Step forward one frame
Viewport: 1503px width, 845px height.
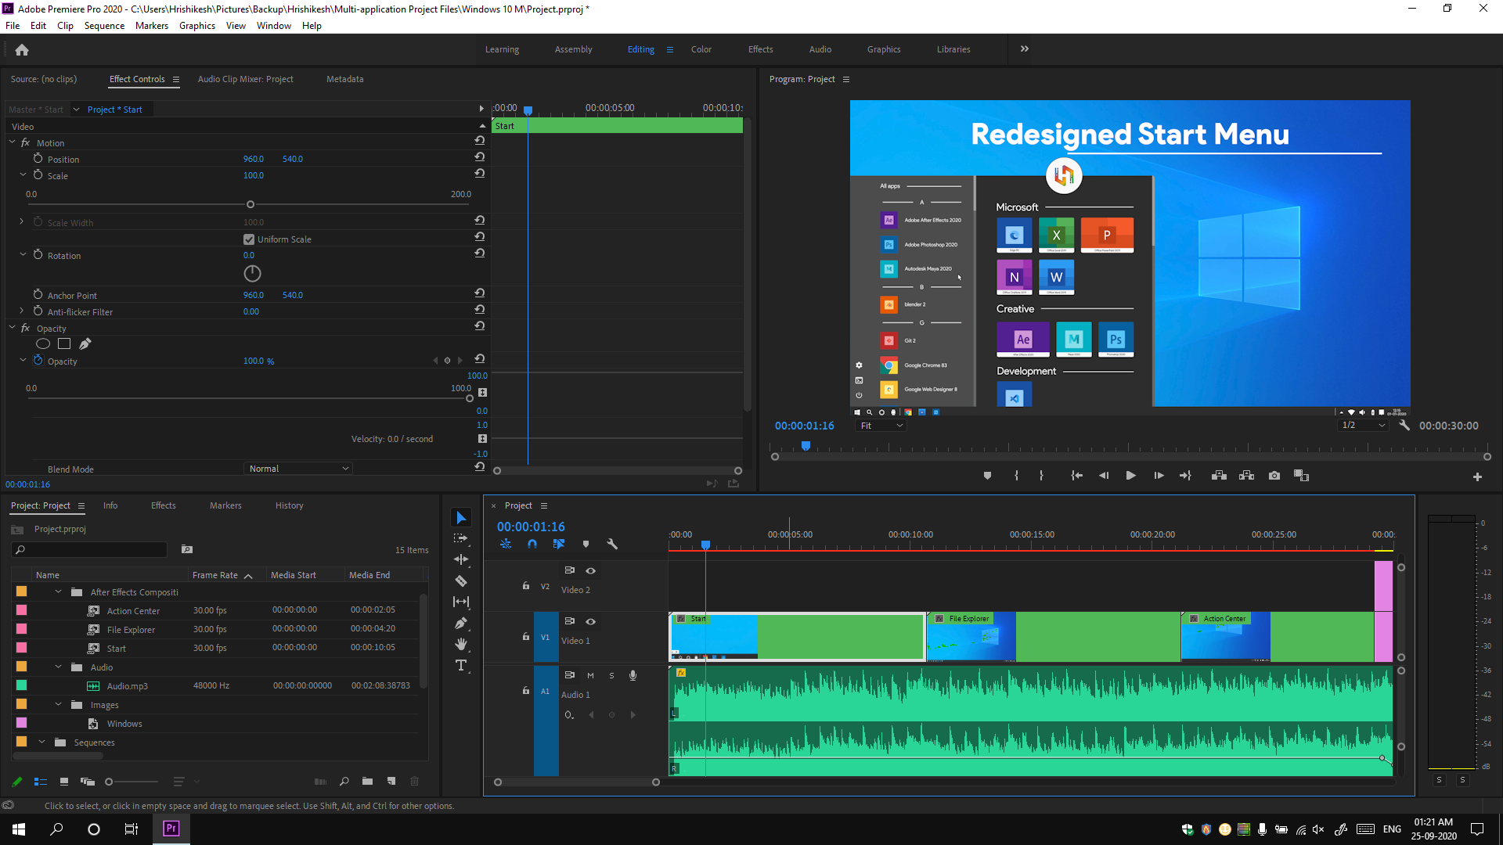(1159, 476)
